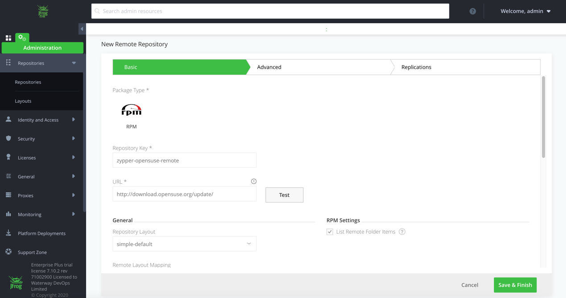
Task: Open the Repositories submenu item
Action: (x=28, y=82)
